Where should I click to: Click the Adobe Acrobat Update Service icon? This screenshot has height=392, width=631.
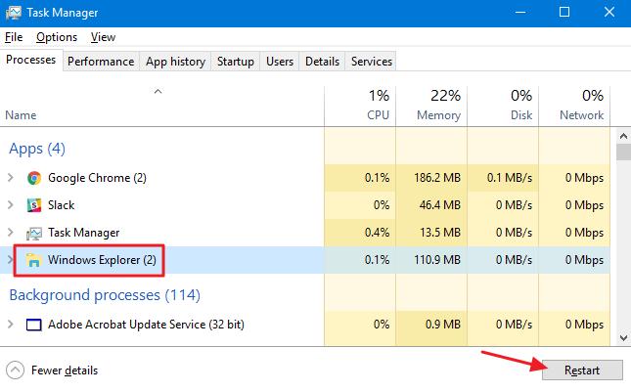pyautogui.click(x=34, y=325)
